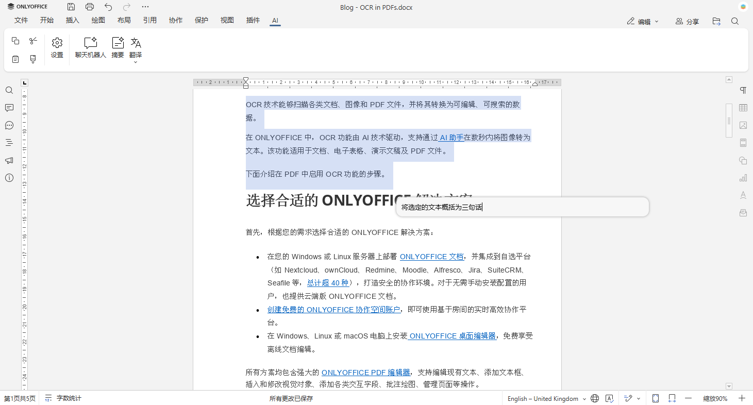The height and width of the screenshot is (405, 753).
Task: Switch to the 视图 tab
Action: tap(227, 21)
